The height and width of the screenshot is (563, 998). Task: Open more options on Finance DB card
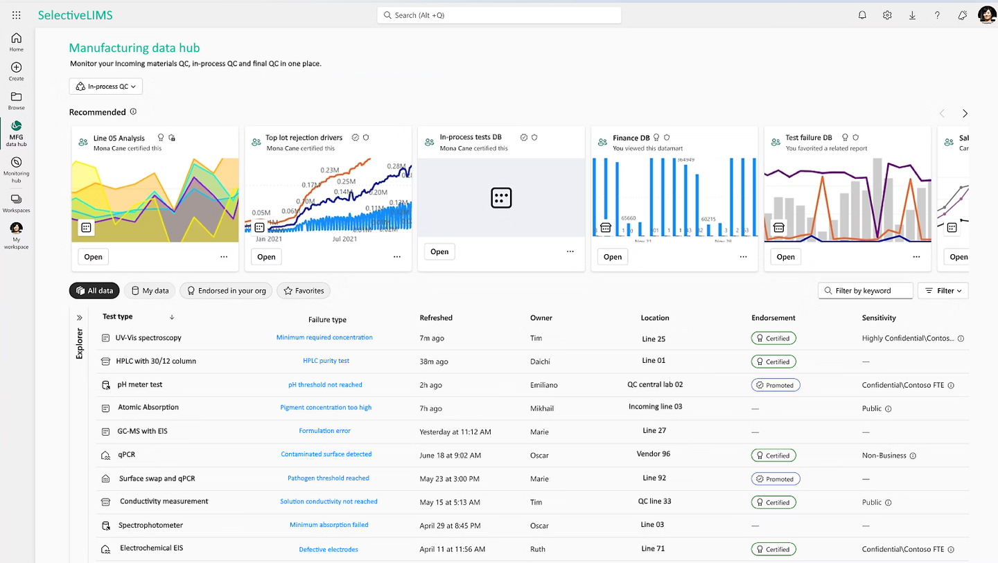coord(744,257)
